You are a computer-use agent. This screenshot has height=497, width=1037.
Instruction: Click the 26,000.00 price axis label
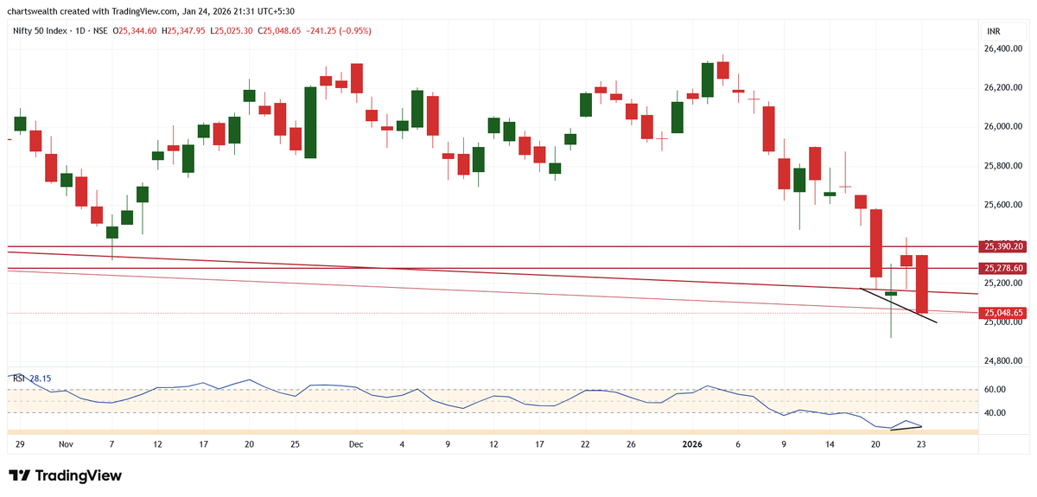[x=1004, y=126]
